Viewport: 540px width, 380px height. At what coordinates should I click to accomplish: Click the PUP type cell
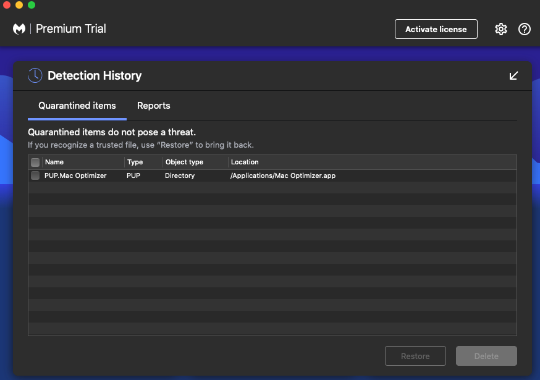click(x=133, y=175)
